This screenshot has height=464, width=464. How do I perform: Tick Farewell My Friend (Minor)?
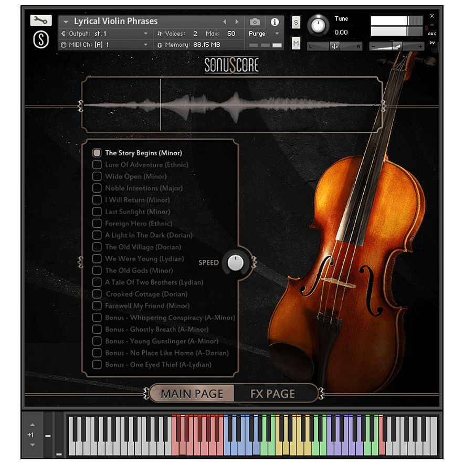97,305
